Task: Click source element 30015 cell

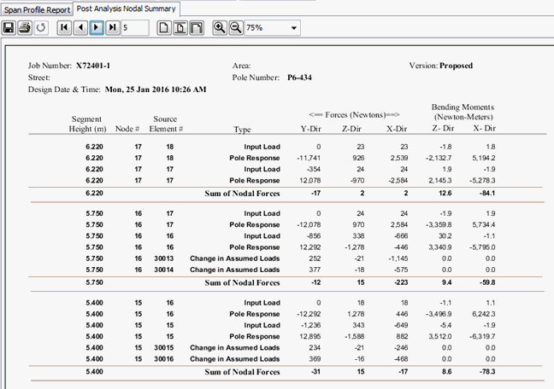Action: click(163, 348)
